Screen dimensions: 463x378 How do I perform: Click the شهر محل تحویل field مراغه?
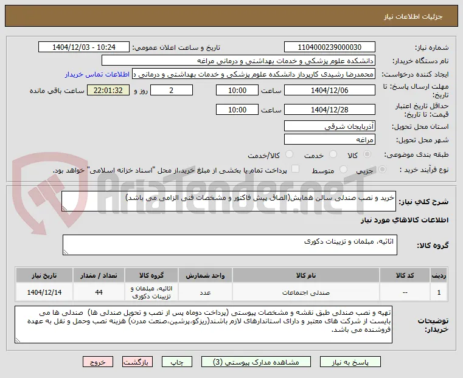click(x=330, y=139)
